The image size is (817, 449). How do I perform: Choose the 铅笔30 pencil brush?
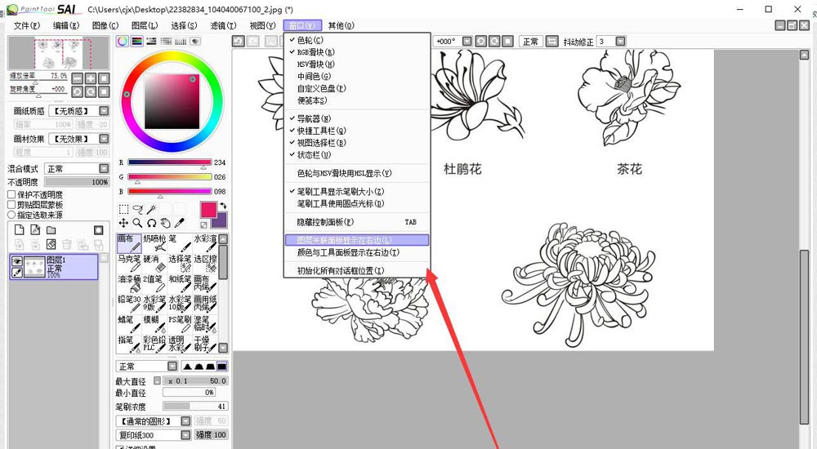coord(129,304)
